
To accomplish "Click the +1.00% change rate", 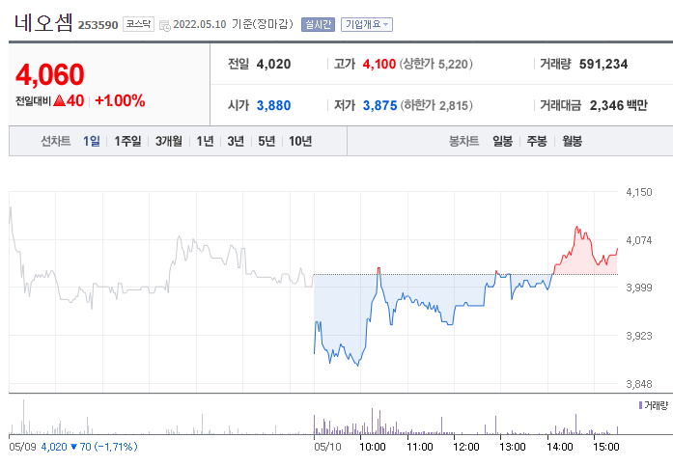I will [120, 100].
